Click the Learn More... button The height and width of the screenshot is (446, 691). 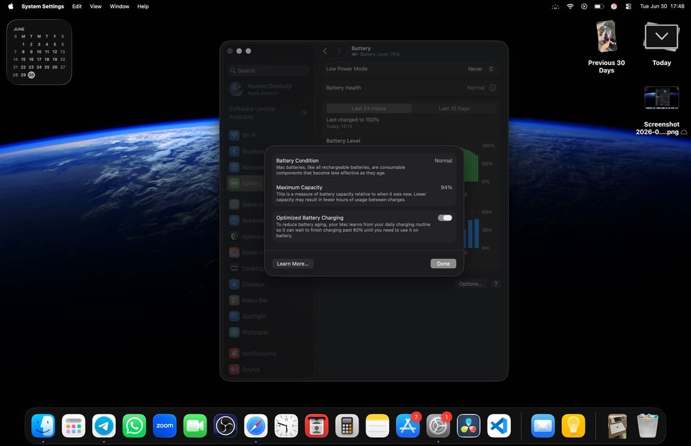(292, 264)
